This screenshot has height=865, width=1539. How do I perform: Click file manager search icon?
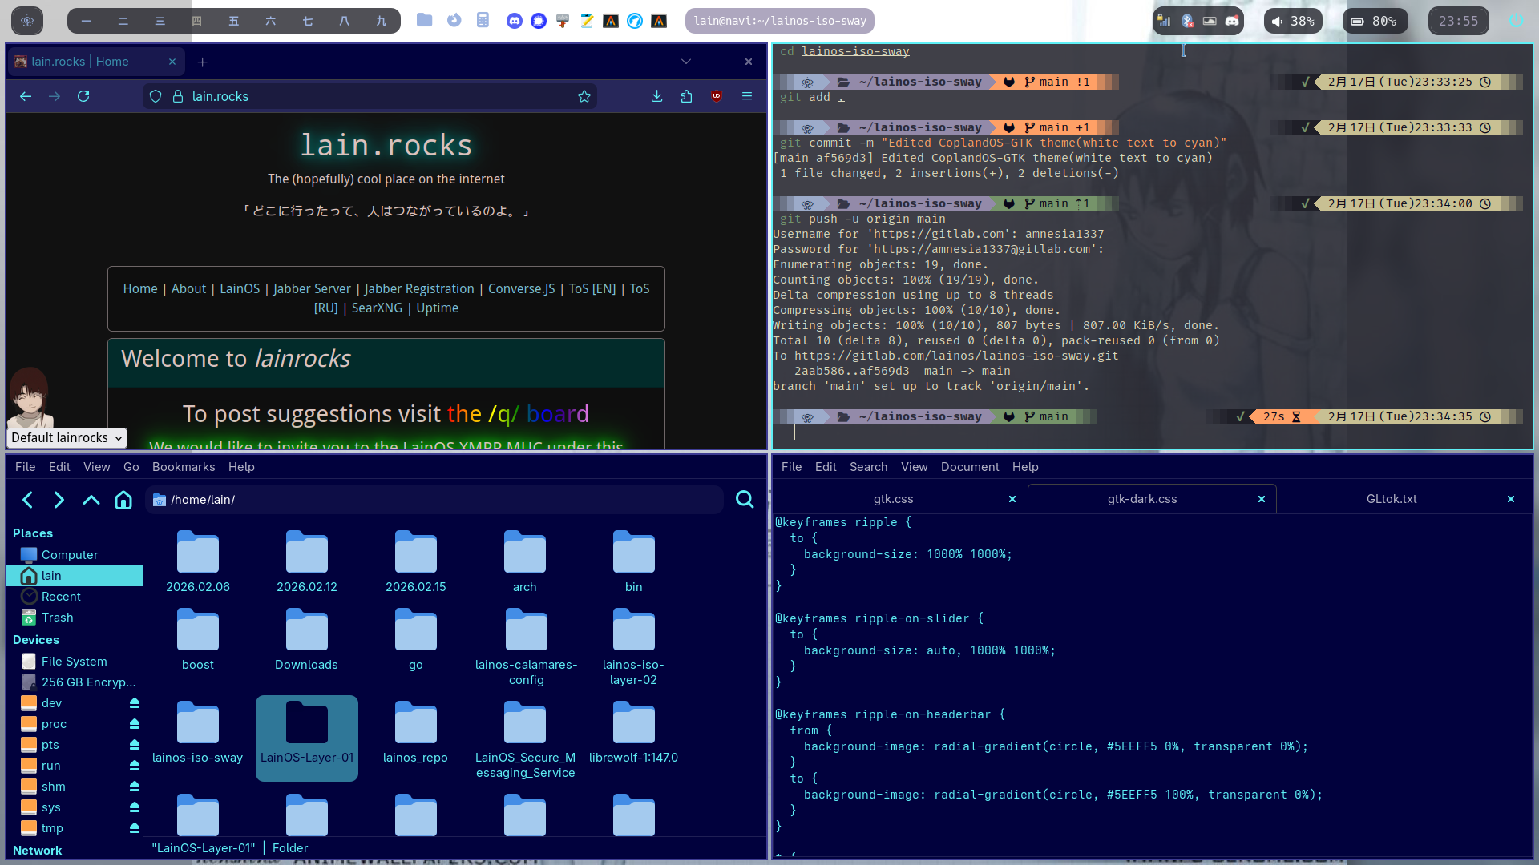745,500
